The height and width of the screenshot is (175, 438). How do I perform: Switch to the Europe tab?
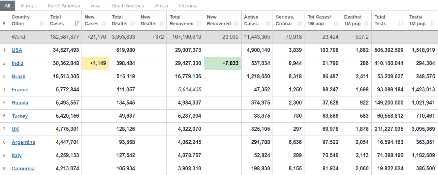point(29,6)
